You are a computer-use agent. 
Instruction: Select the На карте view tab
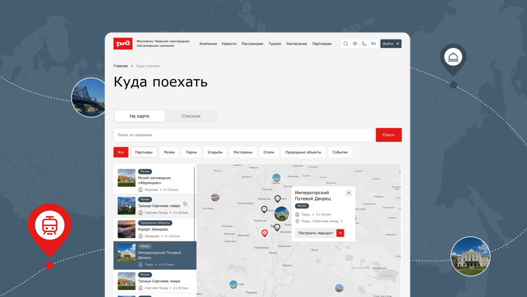[139, 116]
